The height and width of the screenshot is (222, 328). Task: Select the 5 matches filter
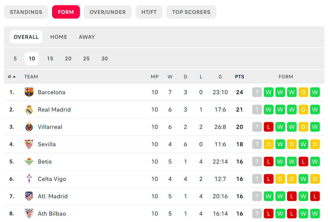point(15,59)
